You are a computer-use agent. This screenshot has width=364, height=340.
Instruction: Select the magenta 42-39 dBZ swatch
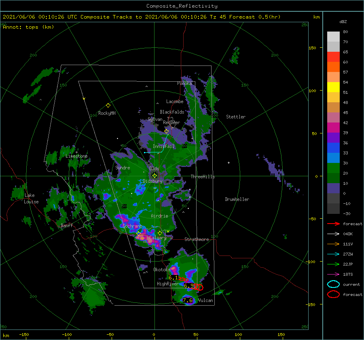[333, 128]
